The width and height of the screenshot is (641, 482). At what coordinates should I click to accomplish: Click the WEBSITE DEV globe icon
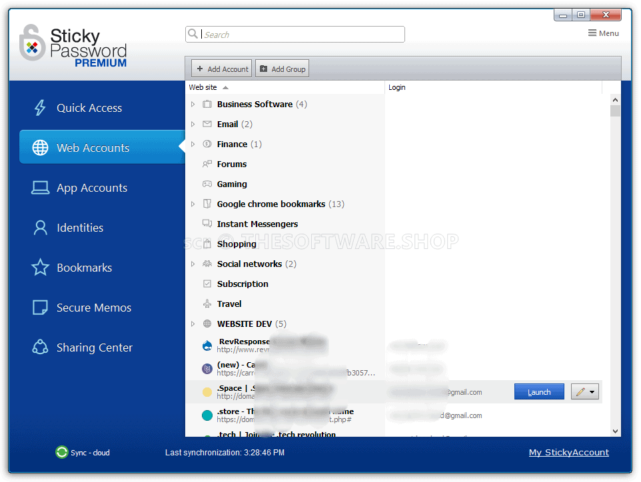[x=207, y=324]
